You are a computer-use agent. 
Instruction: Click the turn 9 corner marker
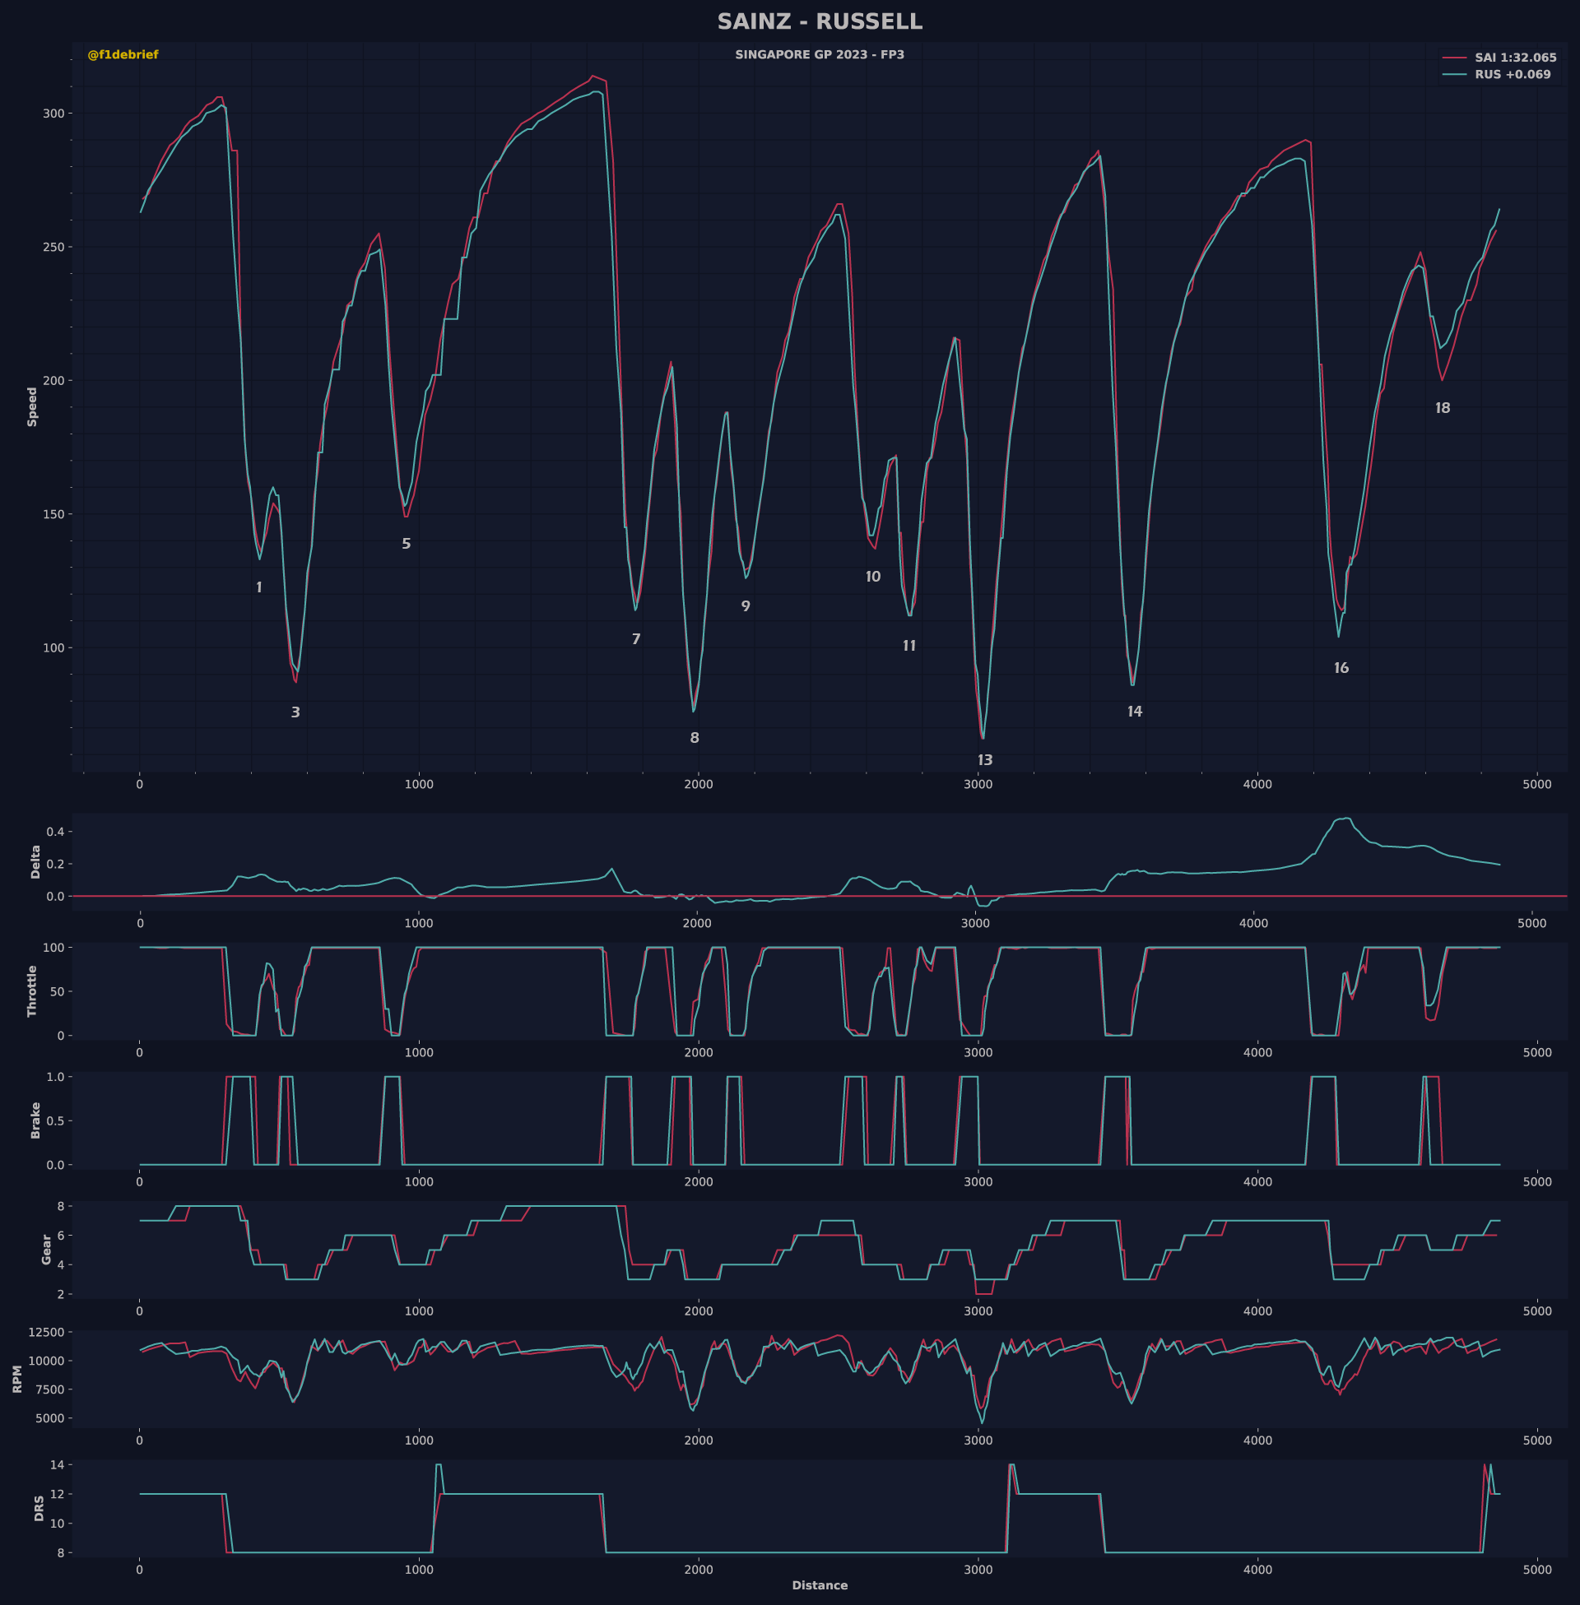click(x=746, y=606)
